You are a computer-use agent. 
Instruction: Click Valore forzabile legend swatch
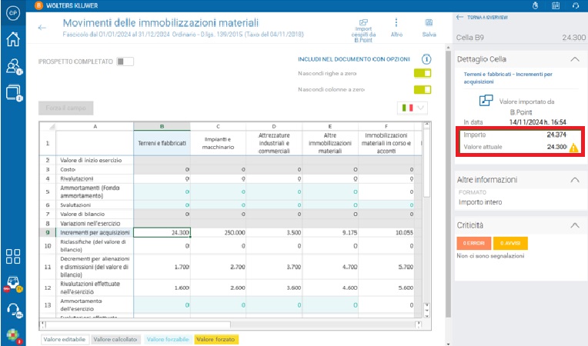pos(168,339)
